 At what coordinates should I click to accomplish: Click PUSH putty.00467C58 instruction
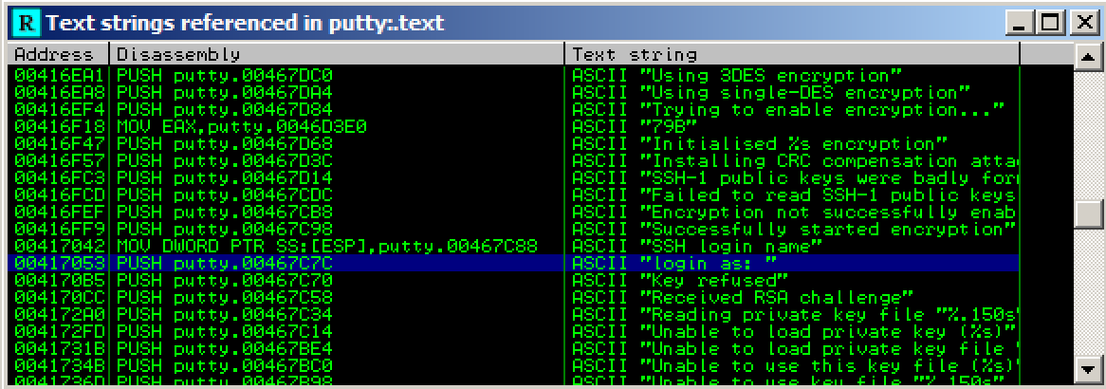click(224, 297)
